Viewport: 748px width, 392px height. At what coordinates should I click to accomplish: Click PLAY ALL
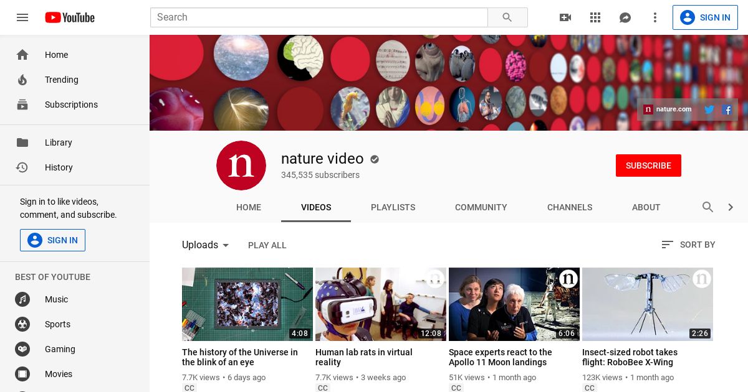(267, 245)
